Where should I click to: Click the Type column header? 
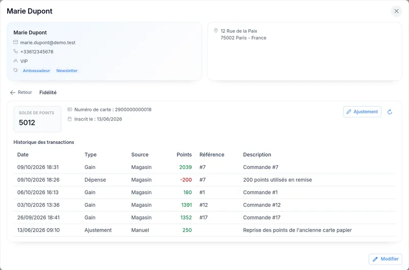90,155
